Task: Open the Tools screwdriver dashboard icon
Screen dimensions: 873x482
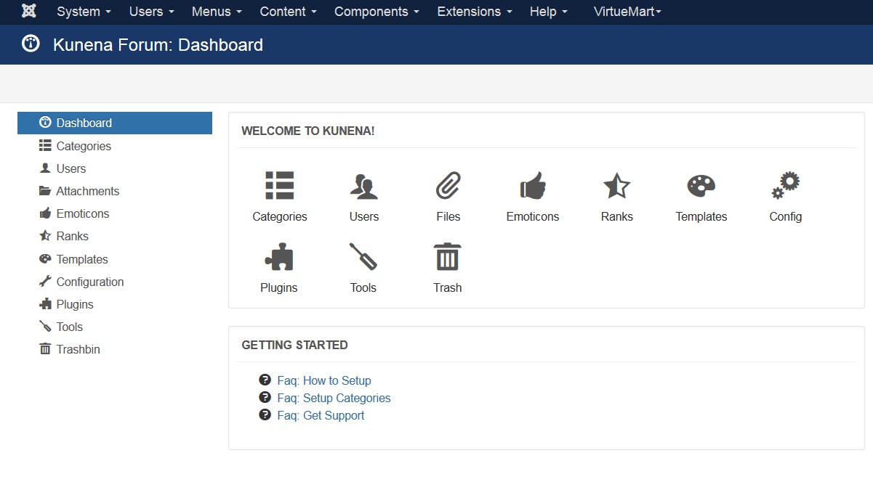Action: coord(363,256)
